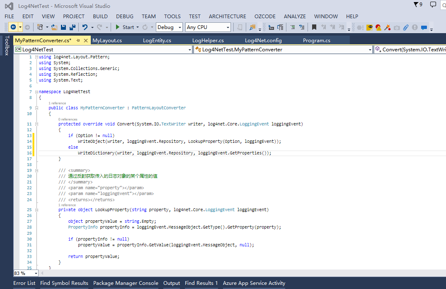Click the circular restart icon beside Start

click(145, 27)
